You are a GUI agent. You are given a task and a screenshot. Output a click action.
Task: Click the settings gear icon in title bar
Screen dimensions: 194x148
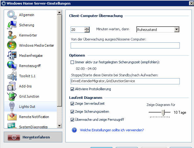3,3
